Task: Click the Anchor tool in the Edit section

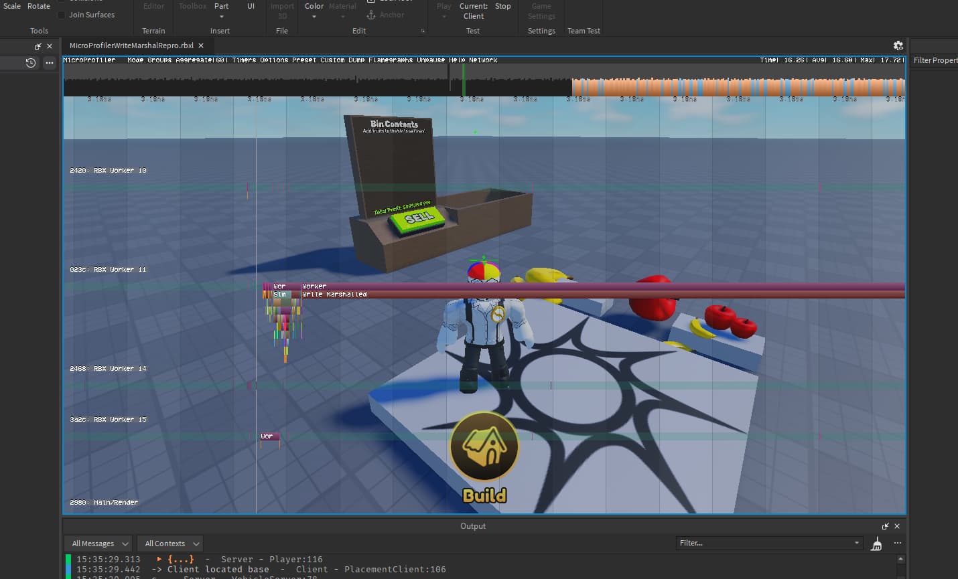Action: [x=385, y=15]
